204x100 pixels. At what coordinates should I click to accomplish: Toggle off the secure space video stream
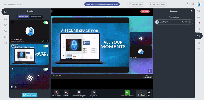[x=46, y=46]
